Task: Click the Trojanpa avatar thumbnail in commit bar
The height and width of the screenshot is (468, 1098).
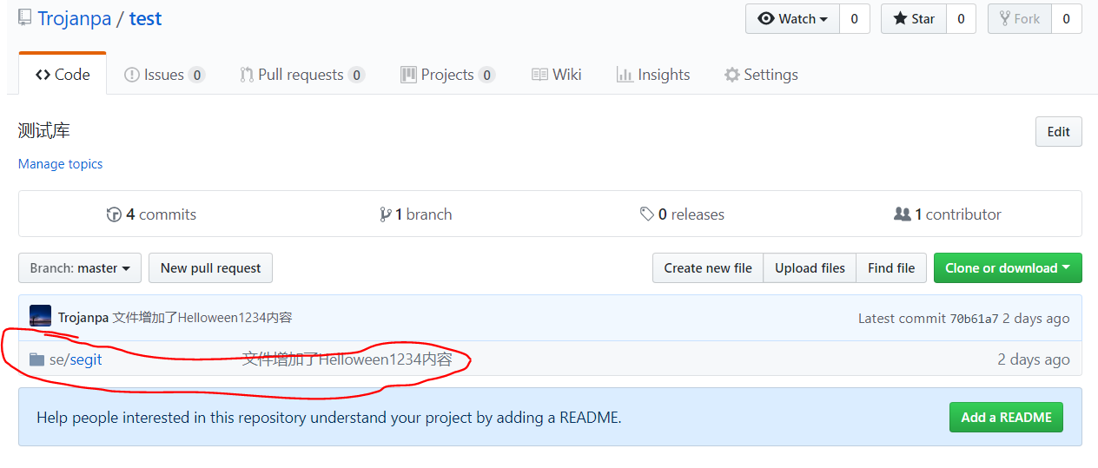Action: point(40,317)
